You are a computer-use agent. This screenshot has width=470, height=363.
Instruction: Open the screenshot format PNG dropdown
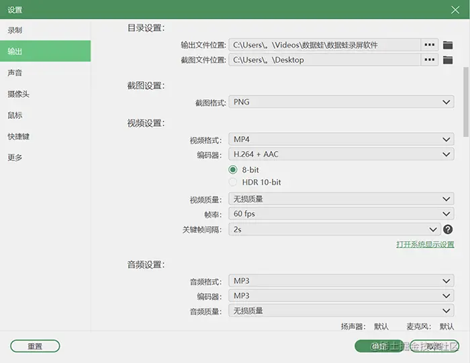(x=341, y=102)
